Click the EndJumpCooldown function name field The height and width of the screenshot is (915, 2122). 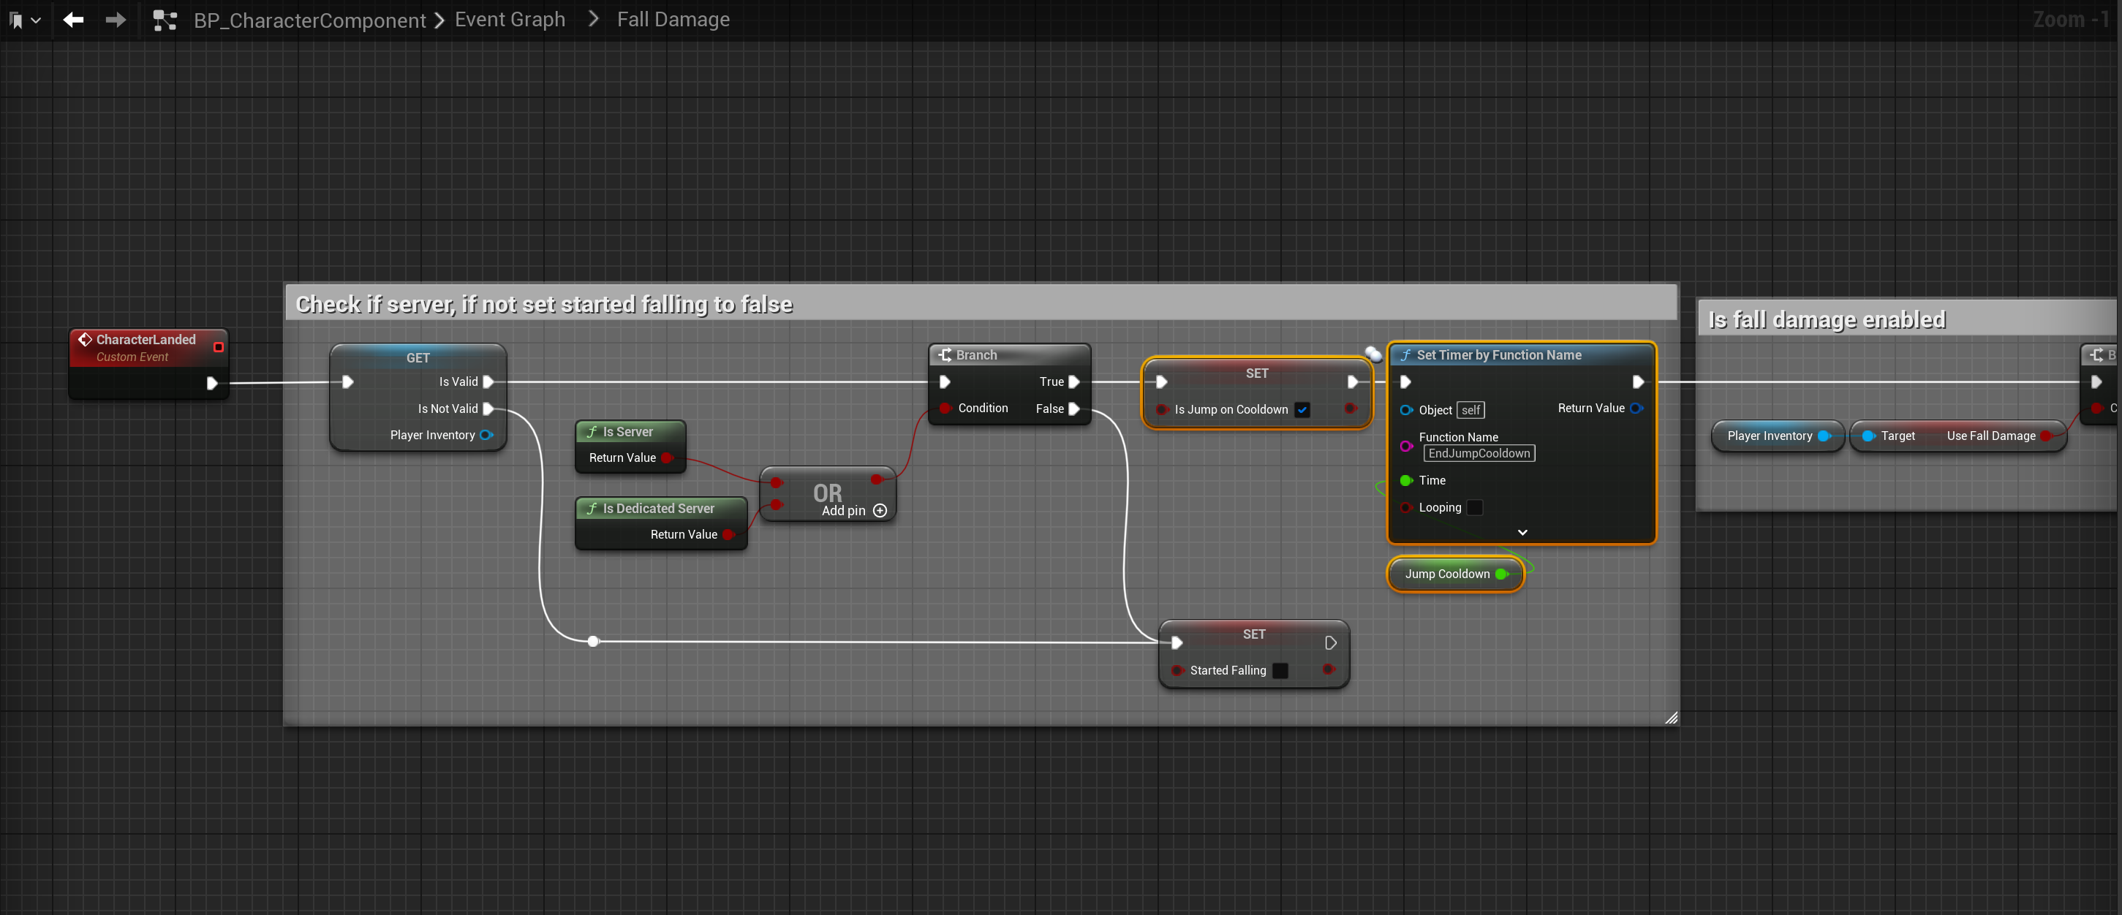(1479, 453)
